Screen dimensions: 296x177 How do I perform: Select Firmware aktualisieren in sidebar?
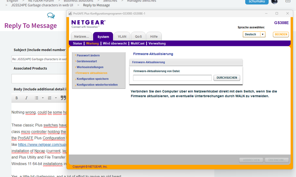click(92, 73)
